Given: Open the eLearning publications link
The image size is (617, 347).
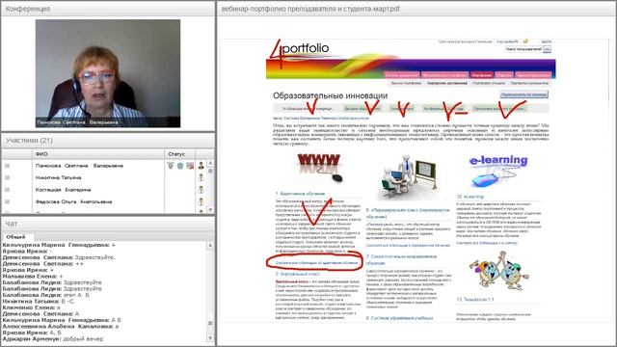Looking at the screenshot, I should pos(487,243).
